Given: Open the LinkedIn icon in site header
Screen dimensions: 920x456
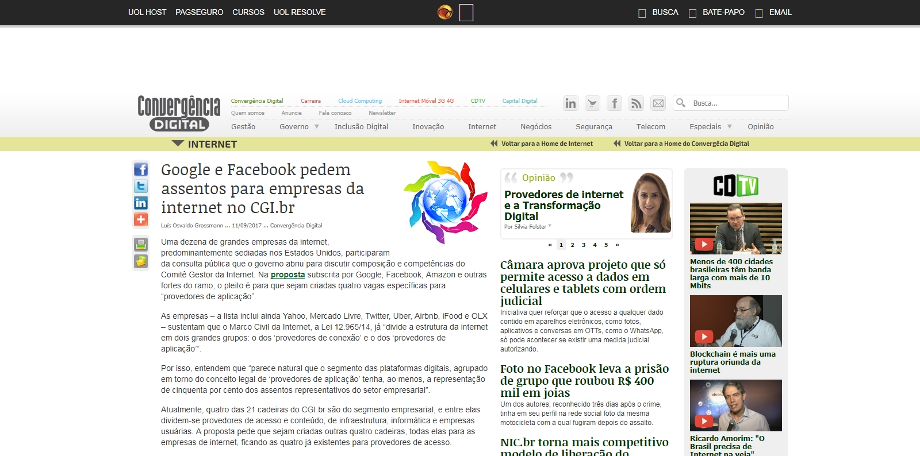Looking at the screenshot, I should point(570,103).
